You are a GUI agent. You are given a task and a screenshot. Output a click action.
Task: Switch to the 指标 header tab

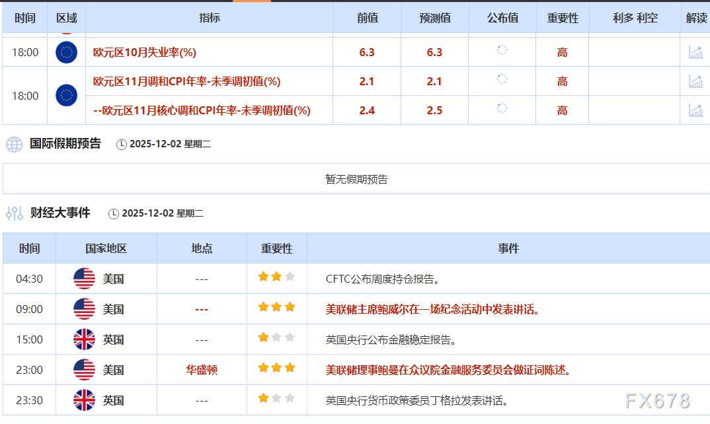[x=210, y=18]
